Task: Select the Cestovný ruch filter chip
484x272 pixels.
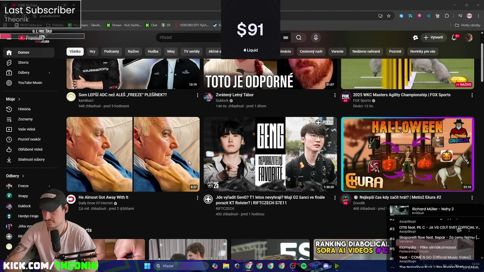Action: (311, 51)
